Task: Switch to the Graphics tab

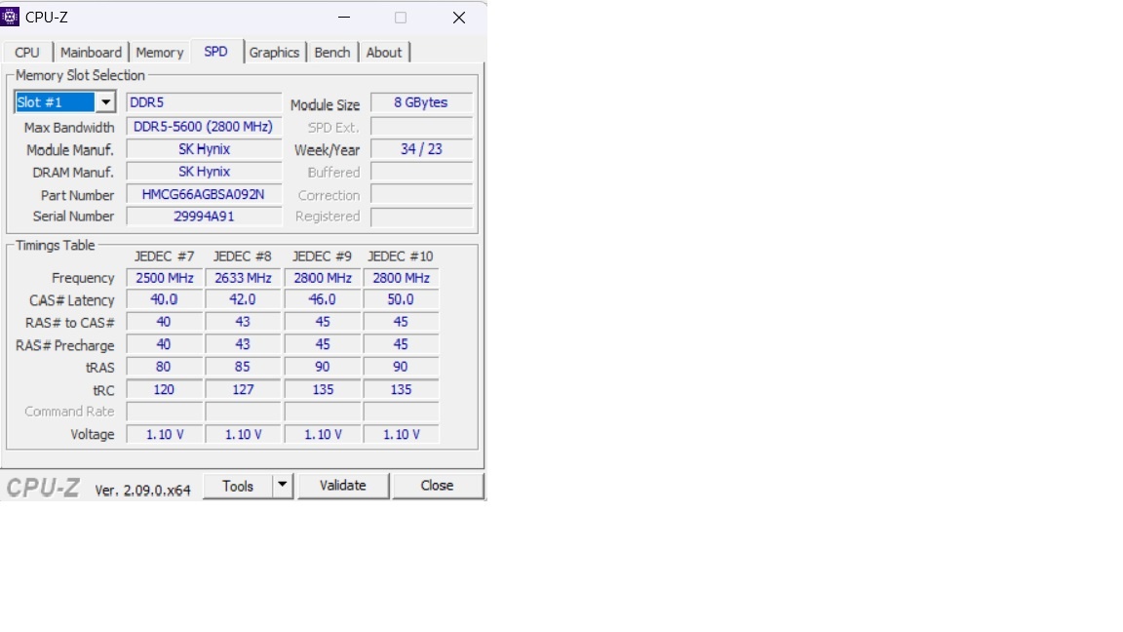Action: [x=274, y=53]
